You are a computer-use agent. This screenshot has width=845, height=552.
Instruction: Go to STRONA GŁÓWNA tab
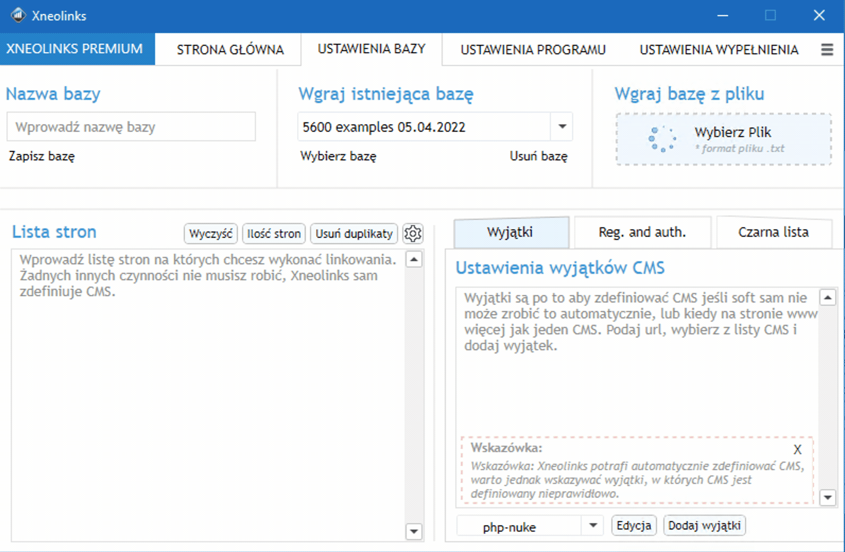(x=230, y=49)
